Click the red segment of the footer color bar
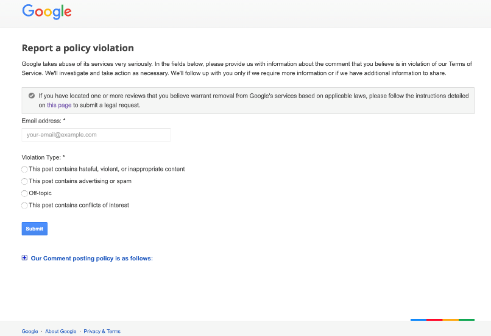 coord(434,320)
